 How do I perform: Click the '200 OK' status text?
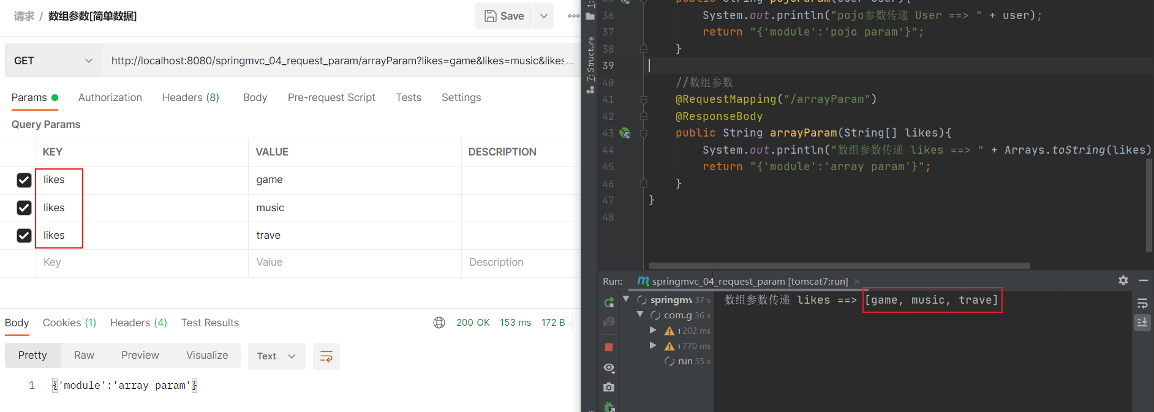(473, 323)
